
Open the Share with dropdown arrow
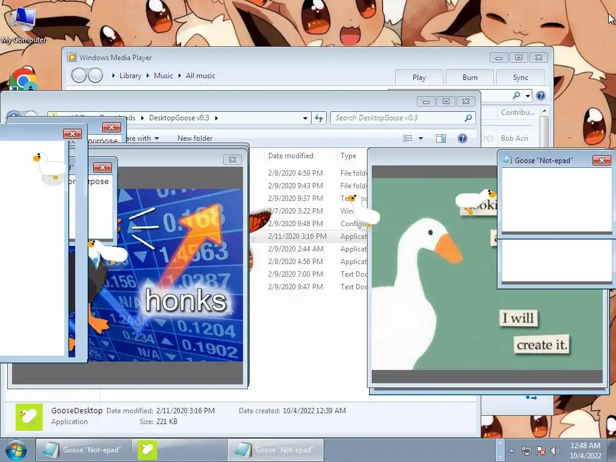click(157, 138)
